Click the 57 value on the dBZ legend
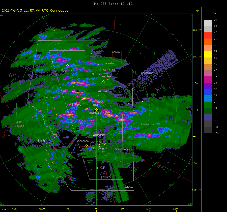Screen dimensions: 227x212 [215, 45]
